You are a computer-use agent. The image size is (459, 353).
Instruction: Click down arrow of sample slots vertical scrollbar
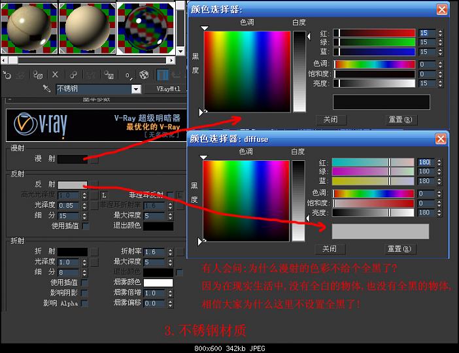coord(180,52)
